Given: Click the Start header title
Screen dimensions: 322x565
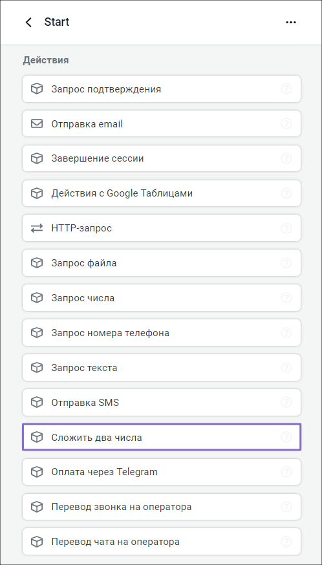Looking at the screenshot, I should point(57,22).
